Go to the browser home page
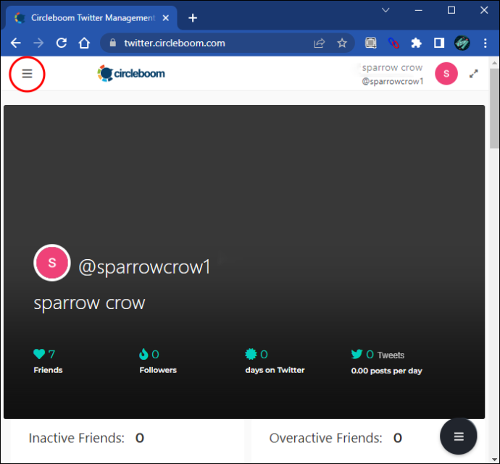This screenshot has width=500, height=464. coord(84,43)
